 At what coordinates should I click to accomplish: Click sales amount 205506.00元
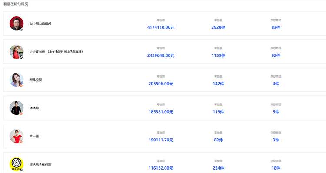161,84
